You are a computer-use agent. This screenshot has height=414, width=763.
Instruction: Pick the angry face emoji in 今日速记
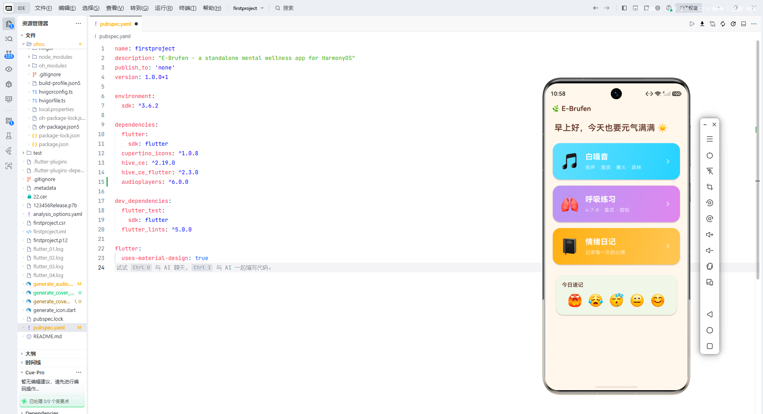pos(575,300)
